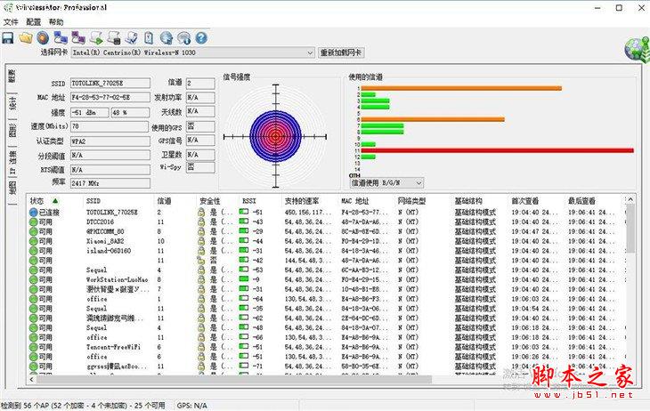Image resolution: width=650 pixels, height=411 pixels.
Task: Open the 文件 menu
Action: 11,22
